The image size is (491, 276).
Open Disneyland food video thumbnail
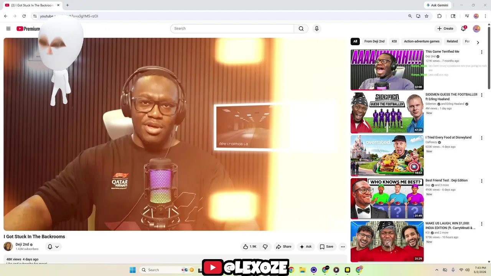[x=387, y=156]
